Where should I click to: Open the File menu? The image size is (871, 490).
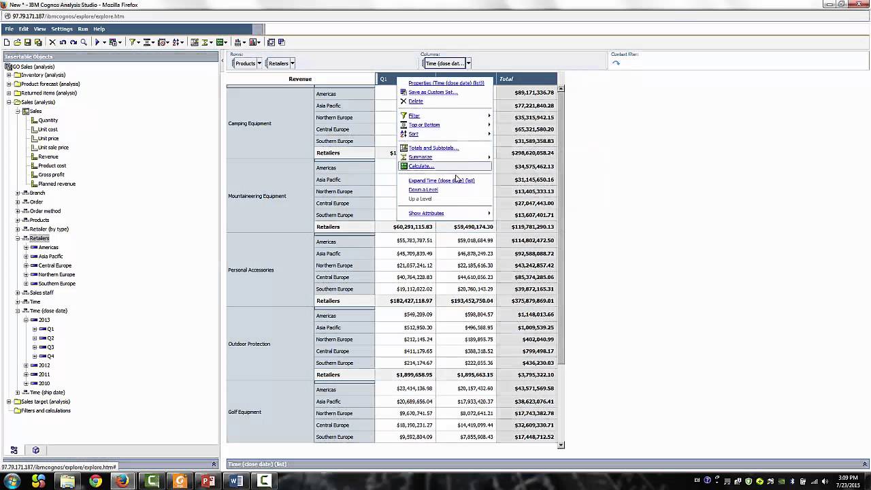tap(9, 29)
